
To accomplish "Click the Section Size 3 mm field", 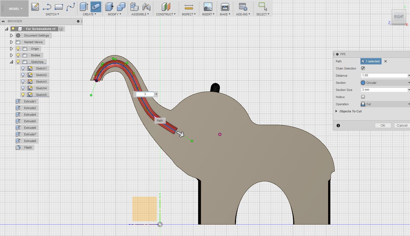I will tap(384, 90).
